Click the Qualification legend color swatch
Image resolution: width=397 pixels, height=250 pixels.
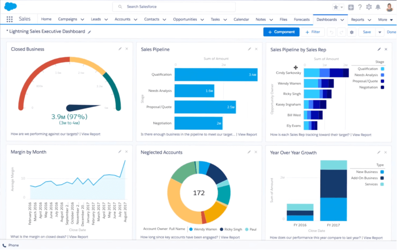tap(383, 69)
